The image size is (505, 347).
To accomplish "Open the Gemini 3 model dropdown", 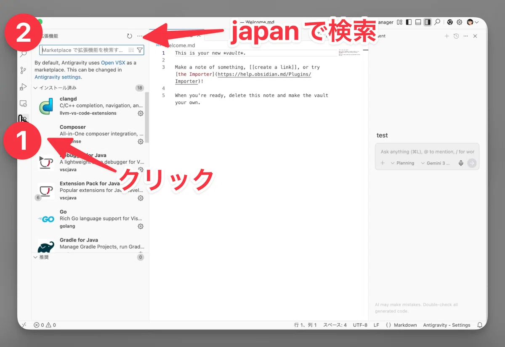I will point(436,163).
